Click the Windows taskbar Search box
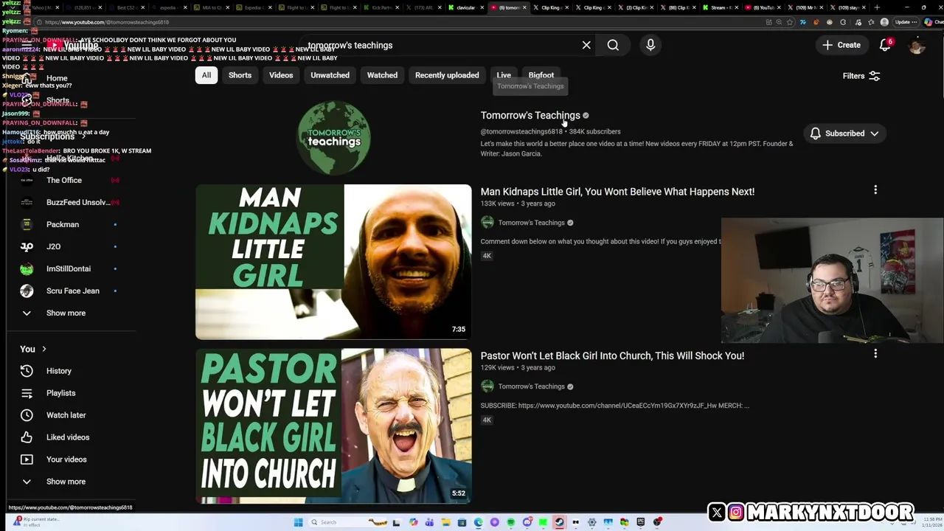Screen dimensions: 944x531 (x=348, y=522)
